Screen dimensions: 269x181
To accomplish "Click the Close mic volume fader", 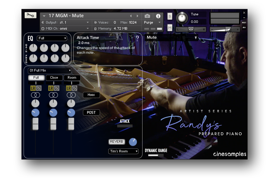I will coord(53,124).
